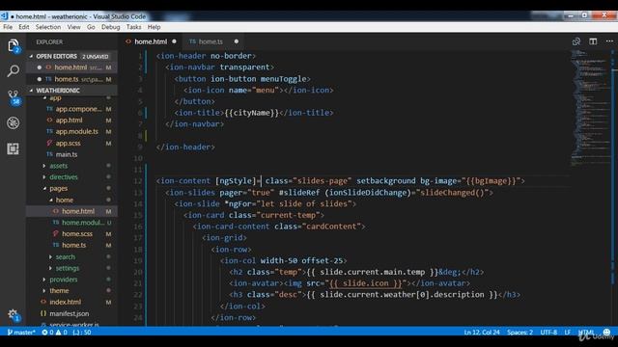Image resolution: width=618 pixels, height=347 pixels.
Task: Click the Open Changes icon in editor toolbar
Action: (576, 41)
